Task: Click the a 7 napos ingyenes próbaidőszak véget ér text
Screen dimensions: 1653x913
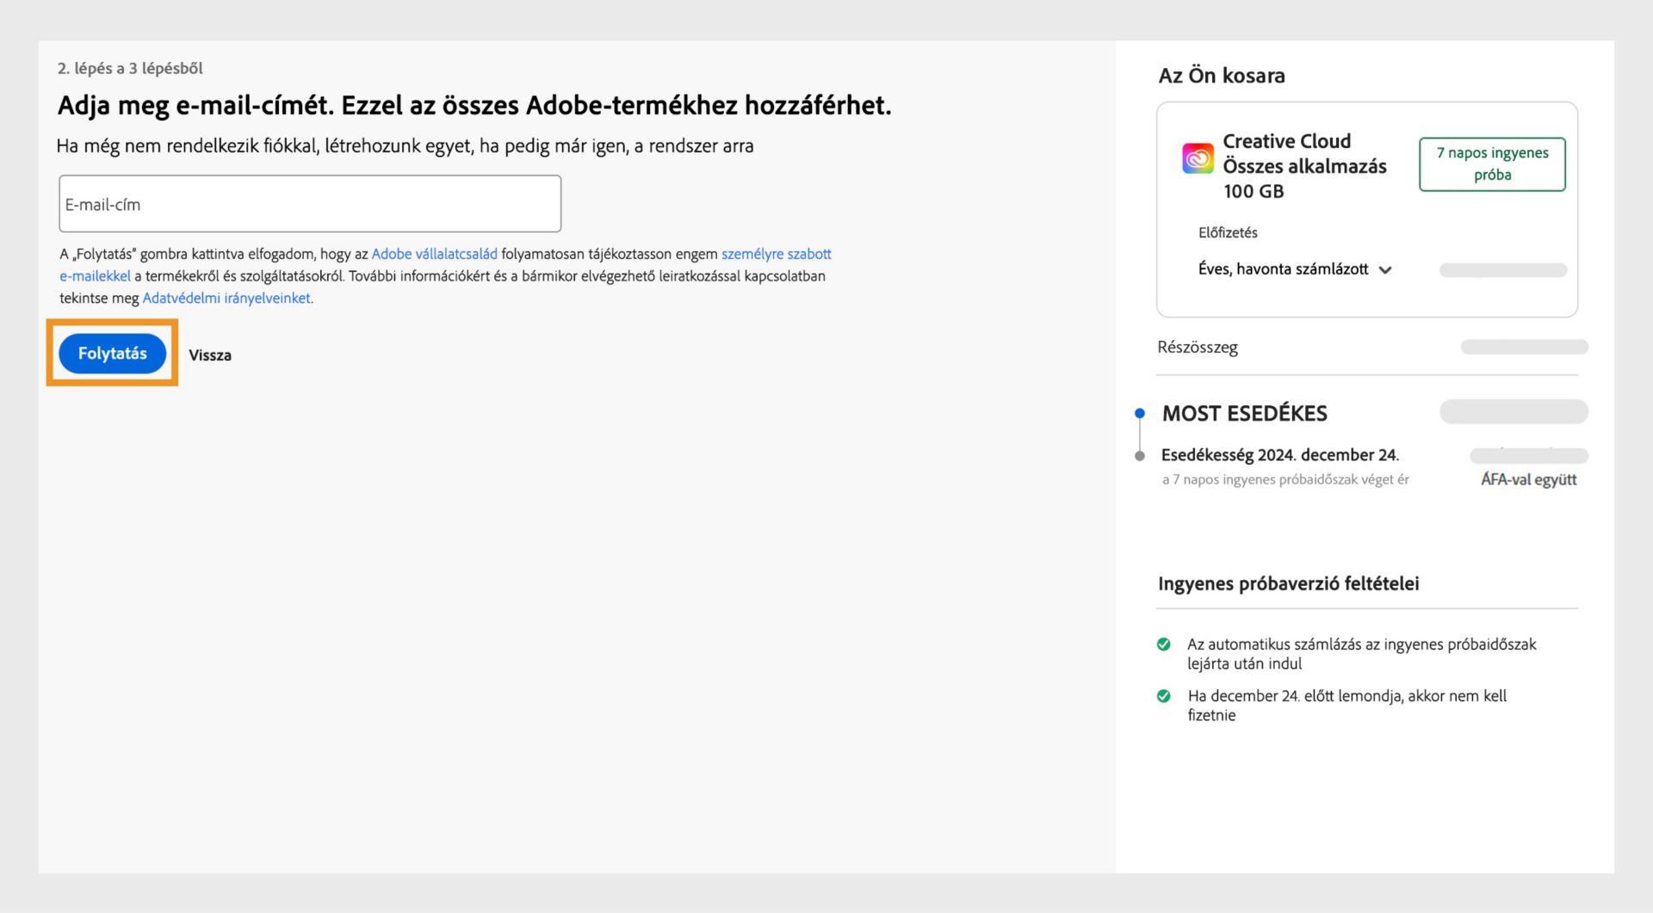Action: (1285, 479)
